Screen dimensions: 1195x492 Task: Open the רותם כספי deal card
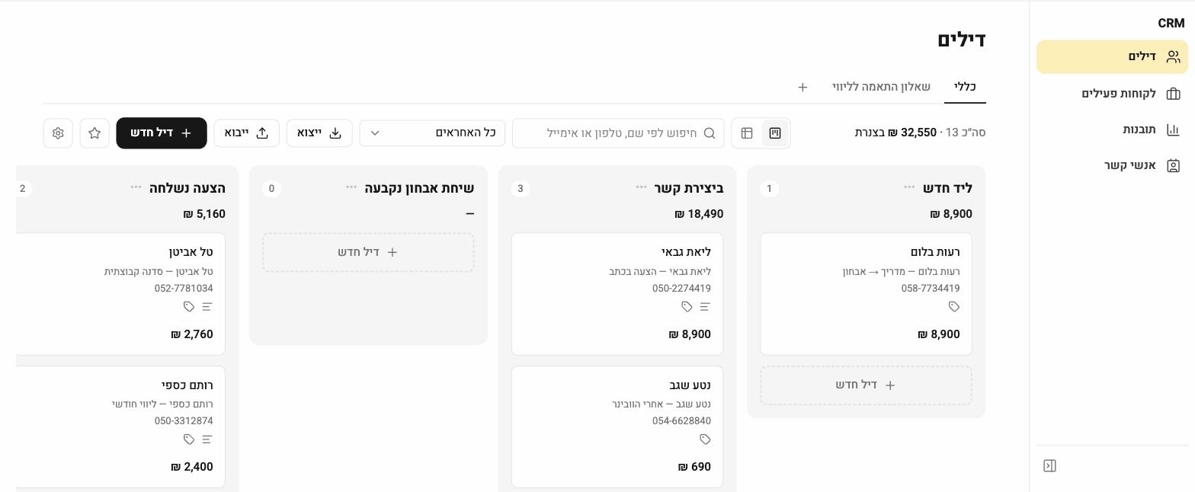pyautogui.click(x=120, y=427)
